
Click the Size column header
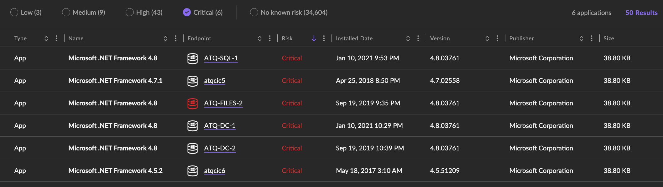(608, 38)
